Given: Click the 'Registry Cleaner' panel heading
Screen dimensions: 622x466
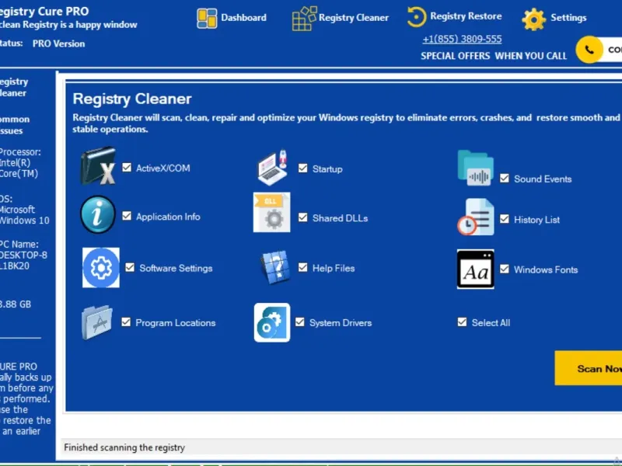Looking at the screenshot, I should (x=132, y=99).
